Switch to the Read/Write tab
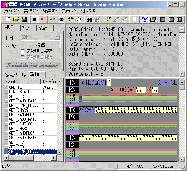Viewport: 187px width, 171px height. click(x=15, y=75)
